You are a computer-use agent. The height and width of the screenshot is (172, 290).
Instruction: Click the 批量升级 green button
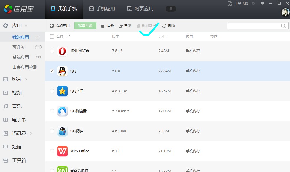(x=85, y=26)
